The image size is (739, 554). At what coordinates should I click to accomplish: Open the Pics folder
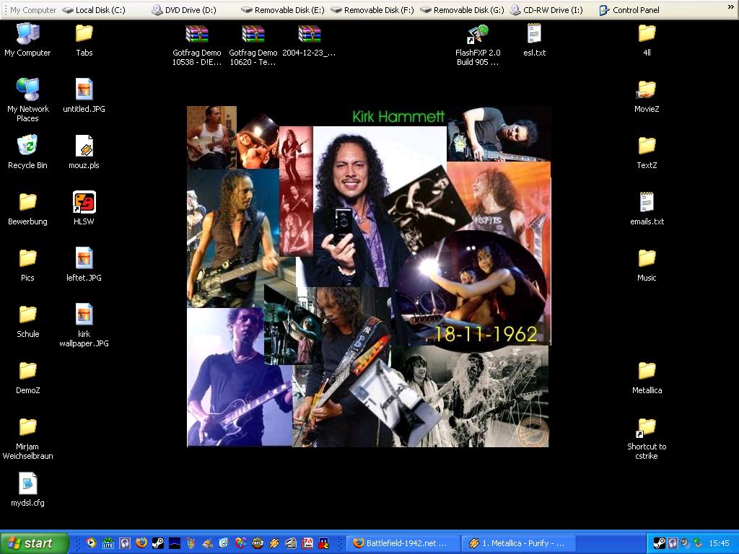[28, 264]
